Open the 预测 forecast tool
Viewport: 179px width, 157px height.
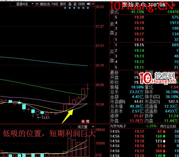(x=82, y=4)
